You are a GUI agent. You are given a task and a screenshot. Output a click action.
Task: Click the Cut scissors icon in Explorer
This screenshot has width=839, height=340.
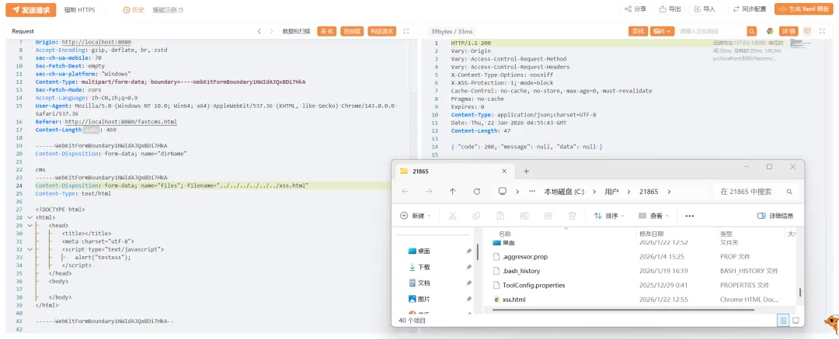coord(452,216)
